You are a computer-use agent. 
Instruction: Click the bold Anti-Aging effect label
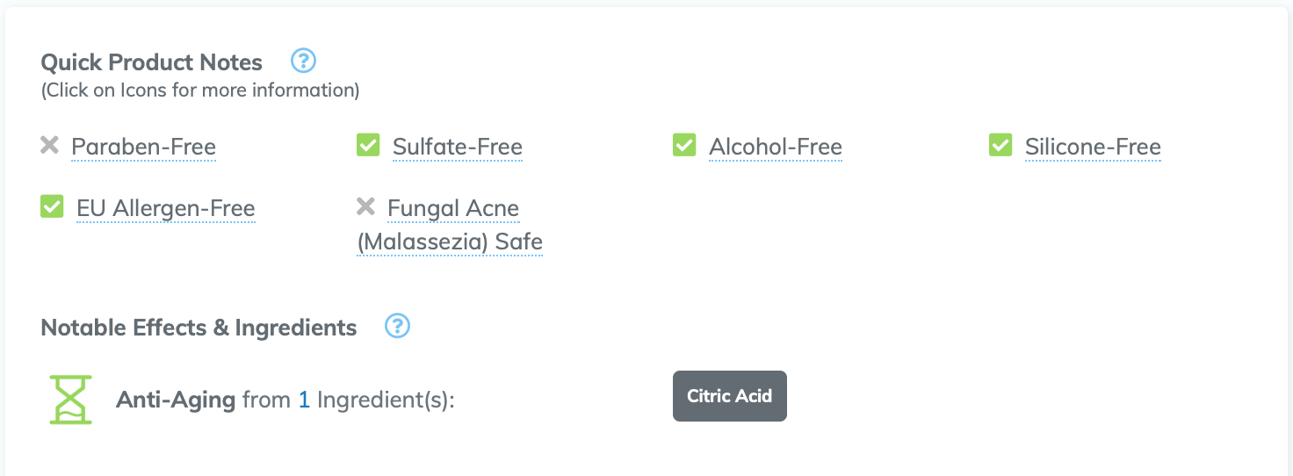coord(176,400)
